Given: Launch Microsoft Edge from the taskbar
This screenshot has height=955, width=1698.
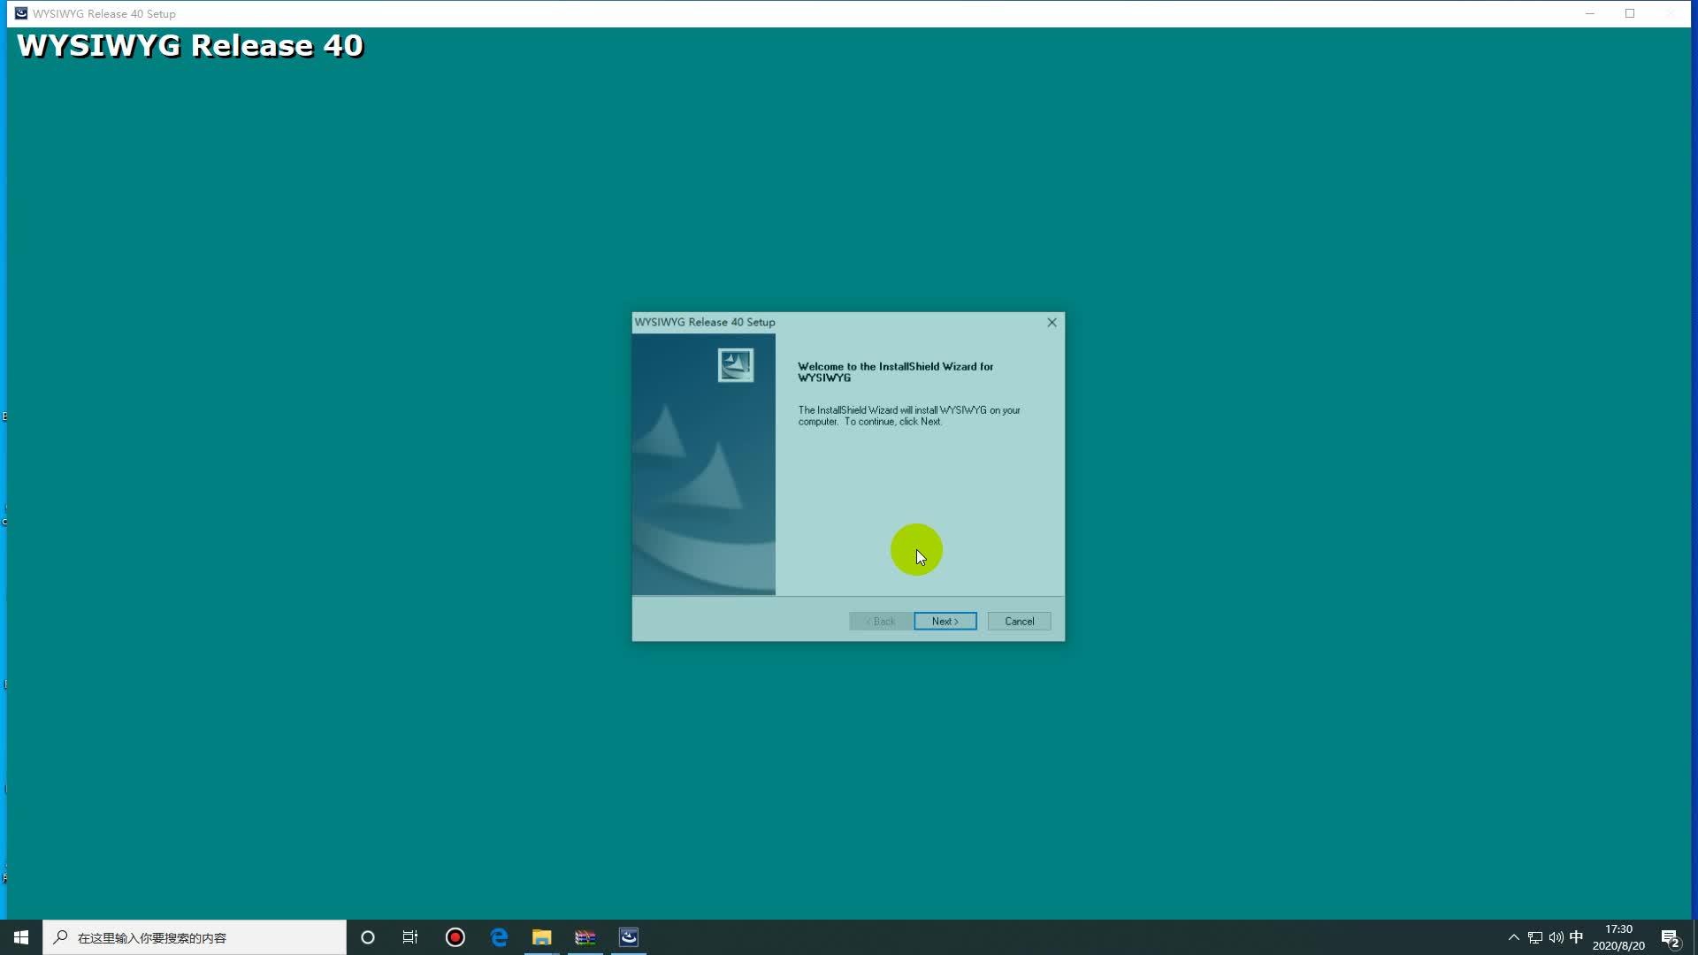Looking at the screenshot, I should 499,937.
